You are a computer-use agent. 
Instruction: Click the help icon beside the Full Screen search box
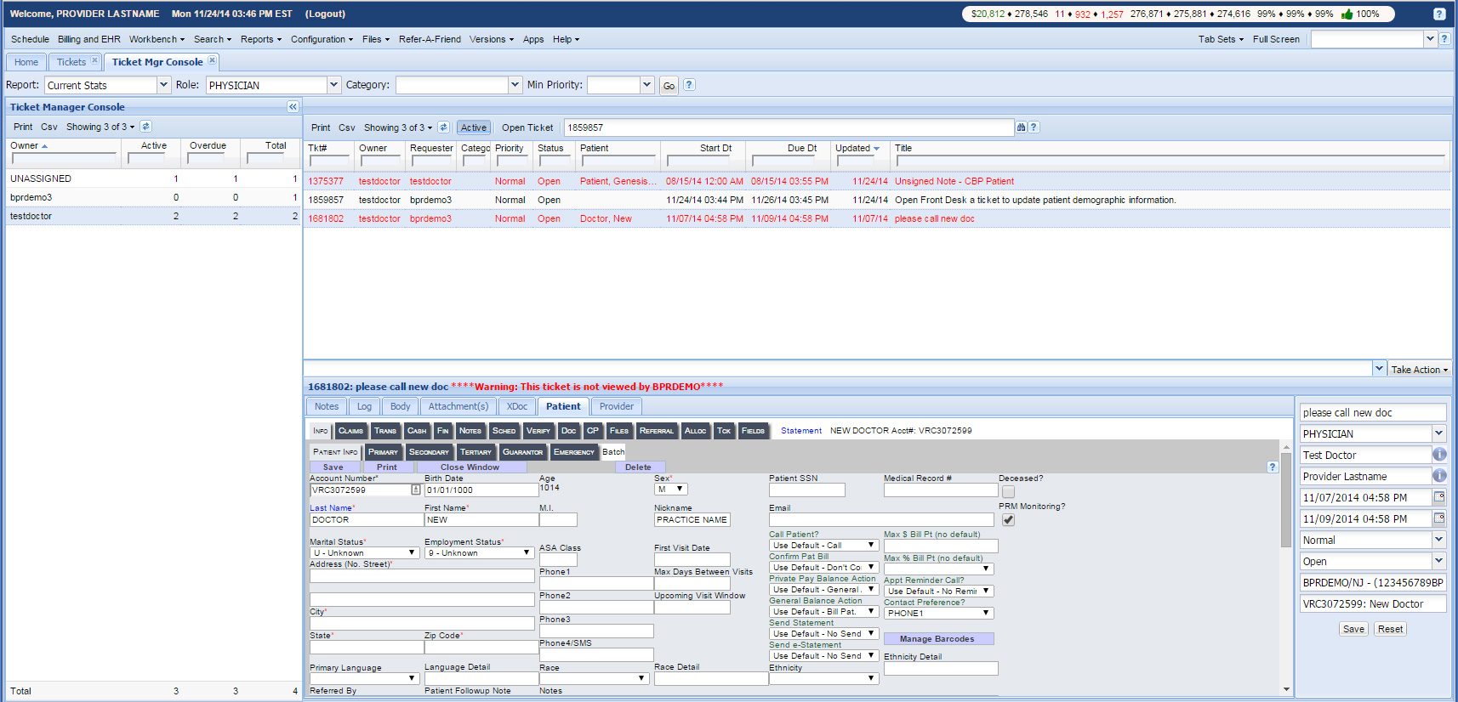click(1444, 39)
